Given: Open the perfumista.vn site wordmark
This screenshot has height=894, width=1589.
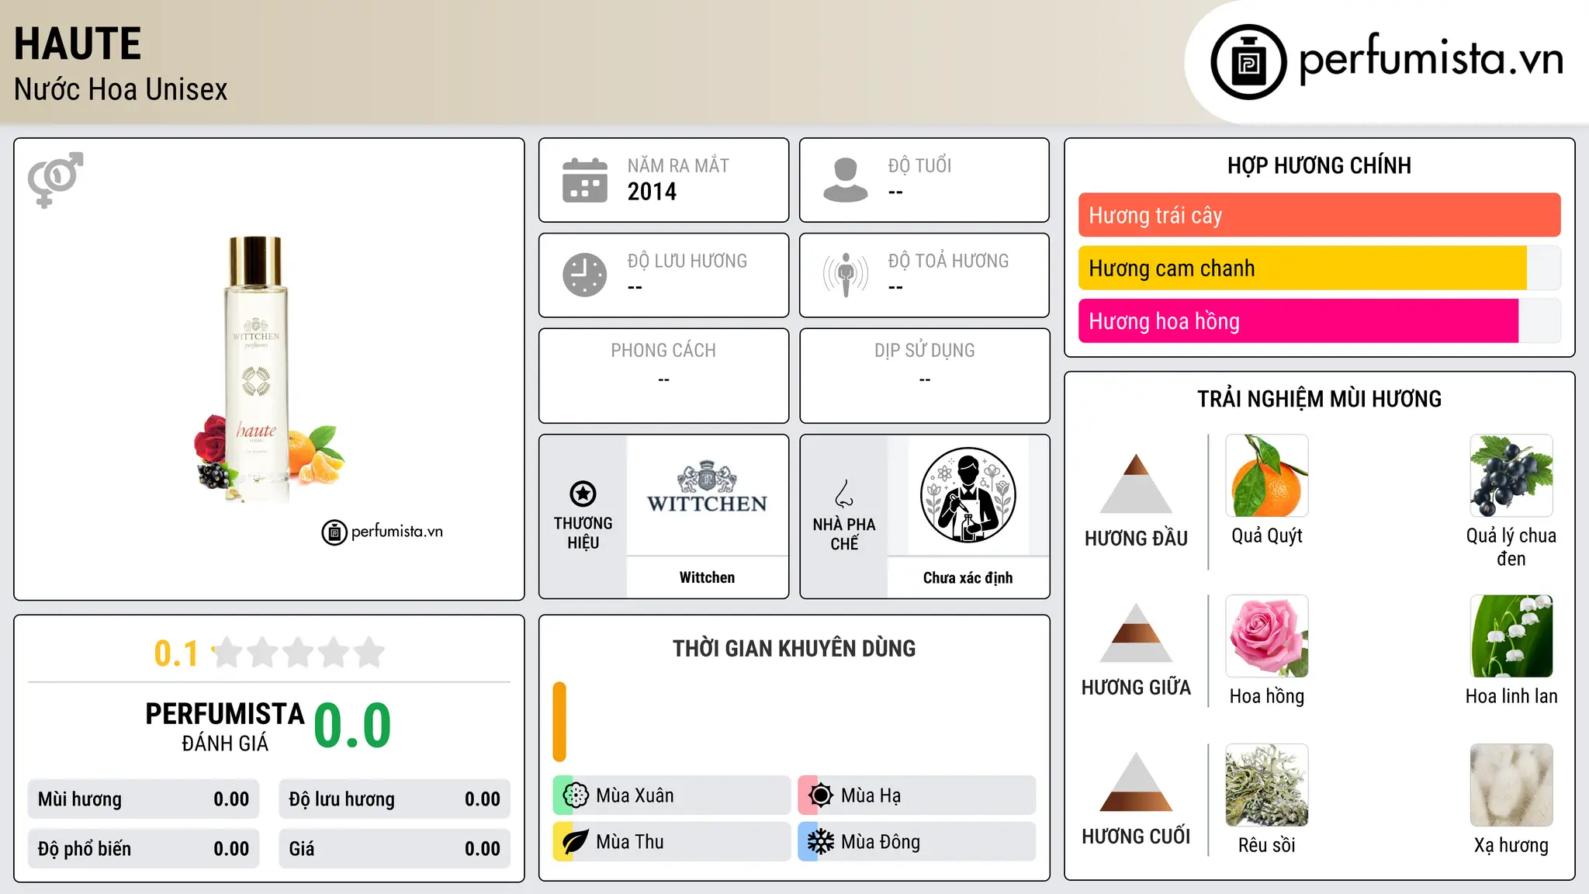Looking at the screenshot, I should point(1431,59).
